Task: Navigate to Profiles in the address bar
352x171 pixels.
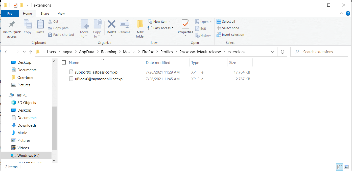Action: [x=167, y=52]
